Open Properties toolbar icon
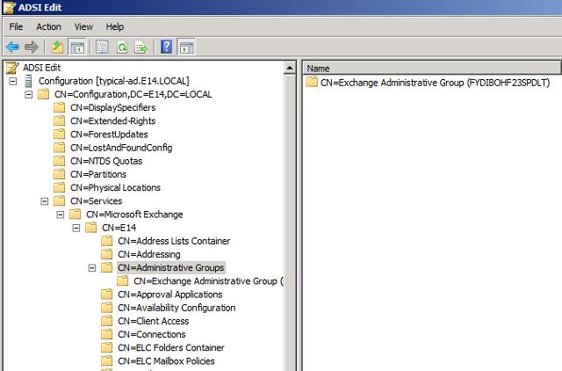Image resolution: width=562 pixels, height=371 pixels. click(x=102, y=47)
